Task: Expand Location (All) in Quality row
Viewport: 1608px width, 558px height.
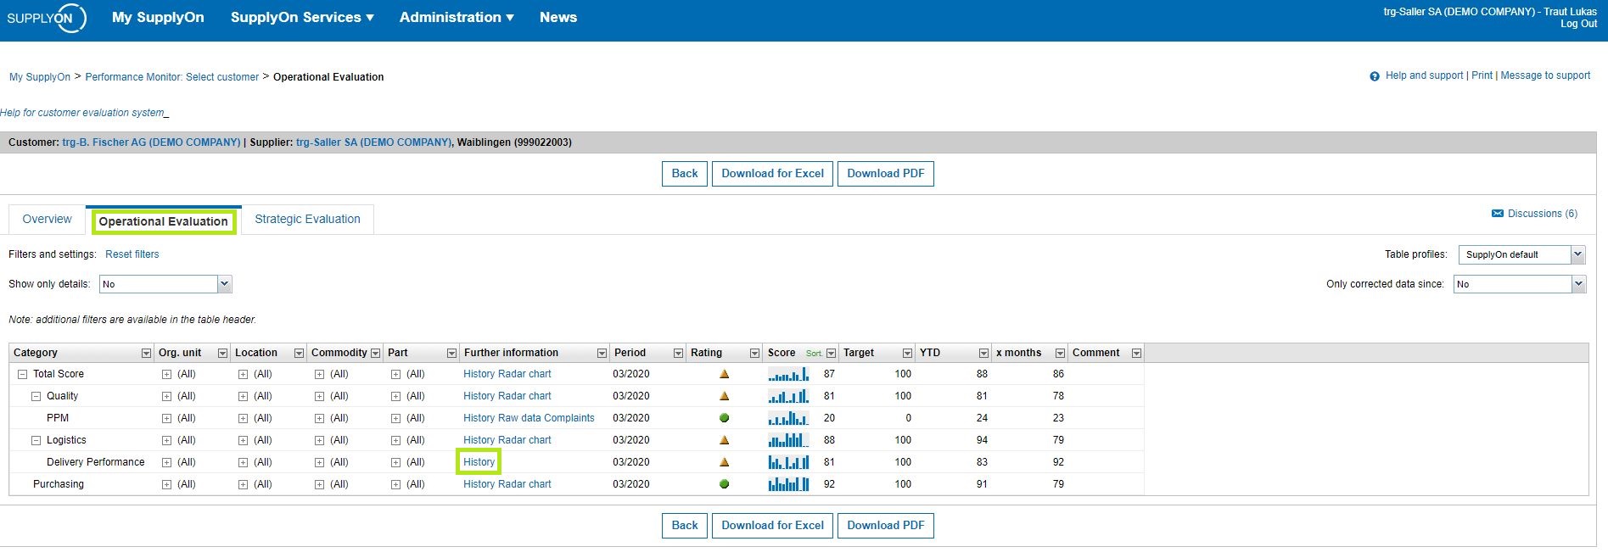Action: 243,396
